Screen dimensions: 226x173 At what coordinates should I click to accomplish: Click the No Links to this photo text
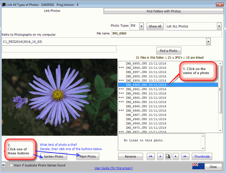[143, 140]
